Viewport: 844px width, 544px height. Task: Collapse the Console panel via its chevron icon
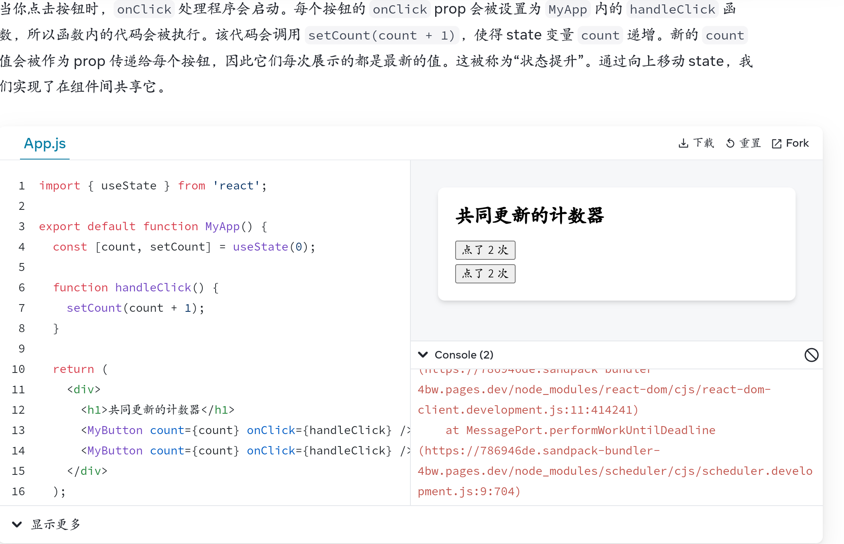point(423,355)
